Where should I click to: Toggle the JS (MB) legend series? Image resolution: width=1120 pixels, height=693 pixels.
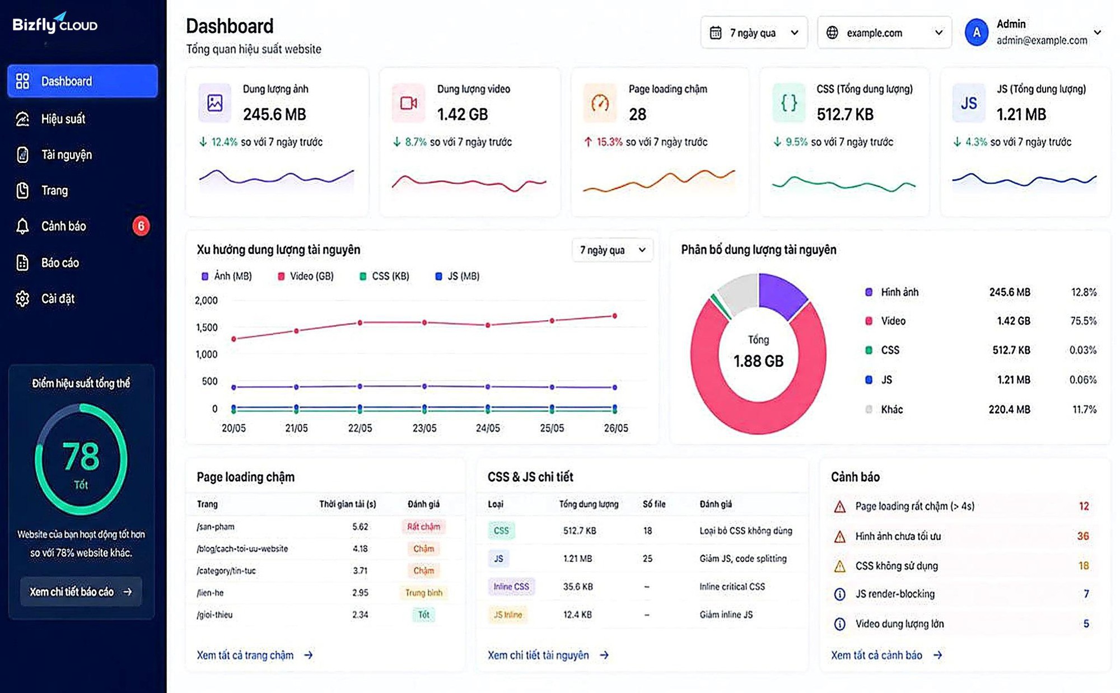click(458, 276)
